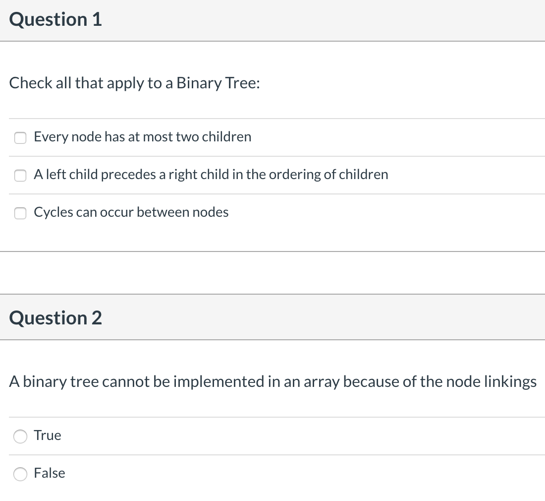This screenshot has width=545, height=501.
Task: Click the 'True' answer label
Action: [47, 436]
